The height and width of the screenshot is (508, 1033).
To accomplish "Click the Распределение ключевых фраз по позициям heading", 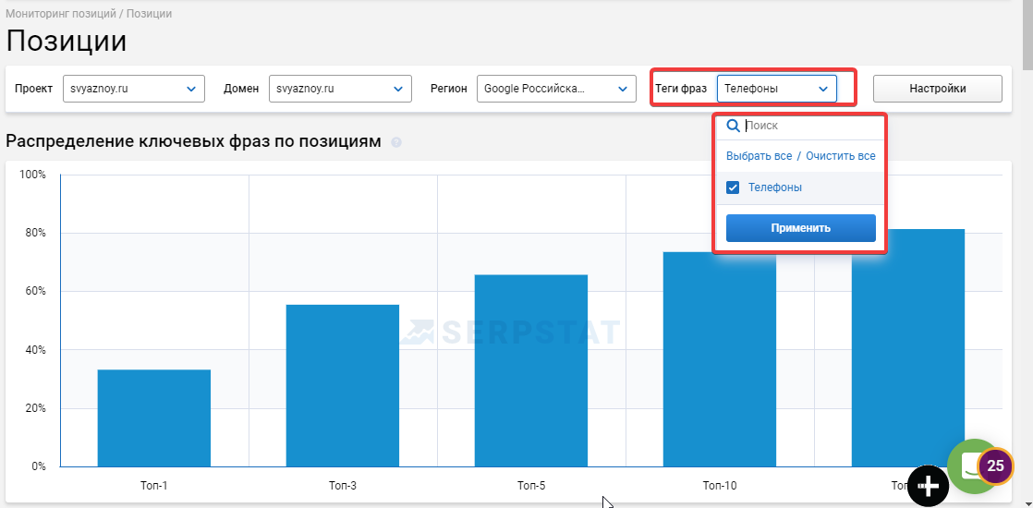I will coord(193,141).
